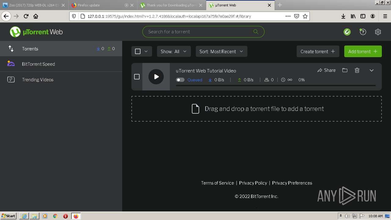The height and width of the screenshot is (220, 391).
Task: Close the µTorrent Web browser tab
Action: tap(269, 5)
